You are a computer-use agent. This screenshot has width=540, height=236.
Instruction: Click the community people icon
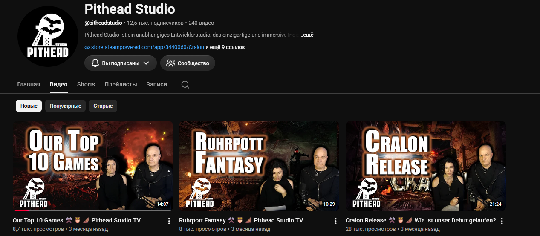pos(171,63)
